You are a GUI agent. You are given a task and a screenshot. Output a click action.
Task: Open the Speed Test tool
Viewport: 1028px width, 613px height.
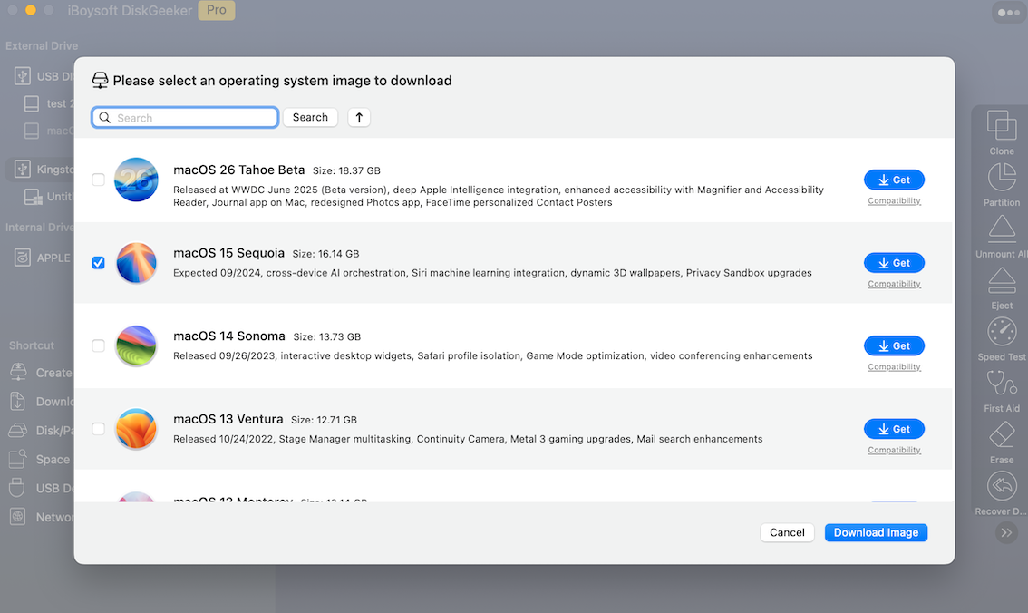point(1002,332)
